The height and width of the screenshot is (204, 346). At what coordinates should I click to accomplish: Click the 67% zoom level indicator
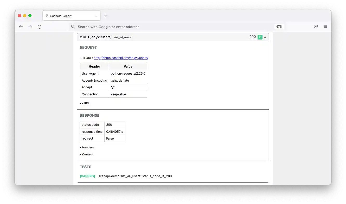point(279,26)
